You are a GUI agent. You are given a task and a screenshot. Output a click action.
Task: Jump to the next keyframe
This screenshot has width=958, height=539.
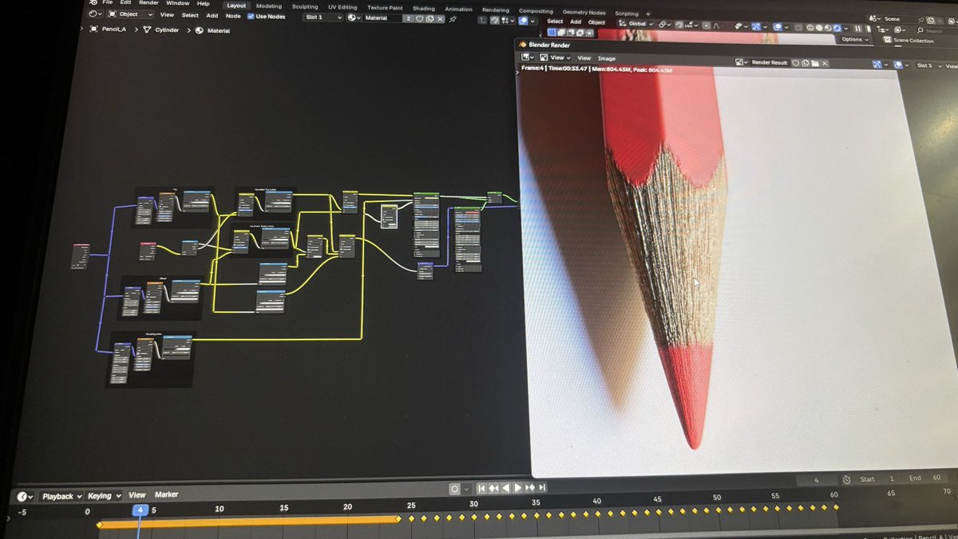[x=530, y=487]
